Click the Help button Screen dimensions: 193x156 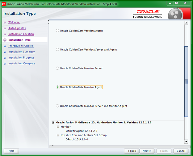(11, 151)
